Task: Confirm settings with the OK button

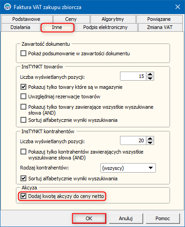Action: click(89, 218)
